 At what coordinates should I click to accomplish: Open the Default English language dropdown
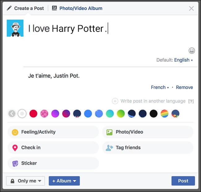[183, 60]
